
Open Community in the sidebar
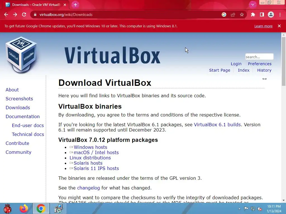[18, 152]
